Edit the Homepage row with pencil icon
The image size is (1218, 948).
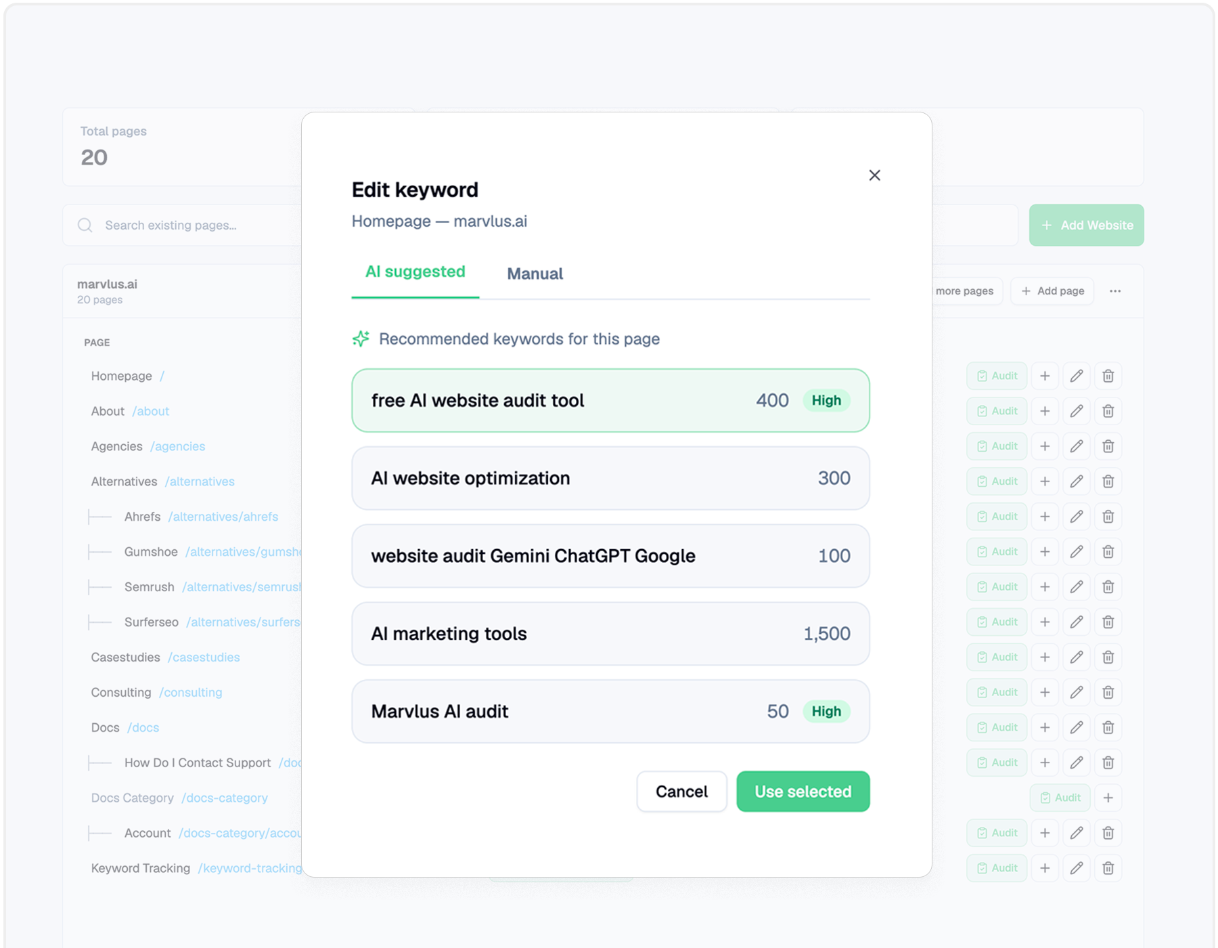[1077, 376]
